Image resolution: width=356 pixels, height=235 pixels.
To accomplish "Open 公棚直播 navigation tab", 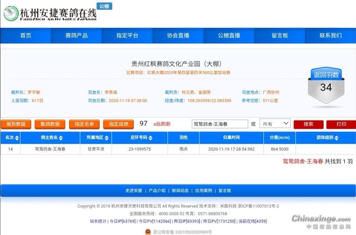I will click(229, 36).
